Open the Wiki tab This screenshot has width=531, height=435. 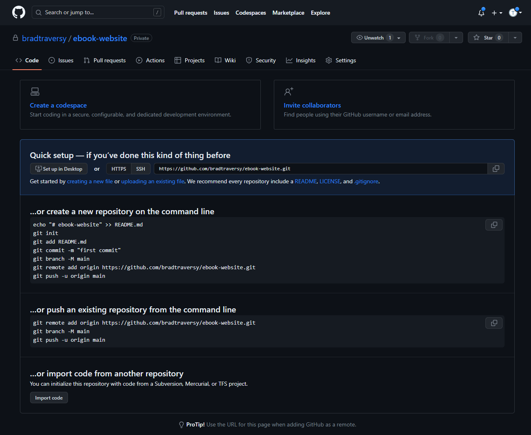tap(225, 60)
